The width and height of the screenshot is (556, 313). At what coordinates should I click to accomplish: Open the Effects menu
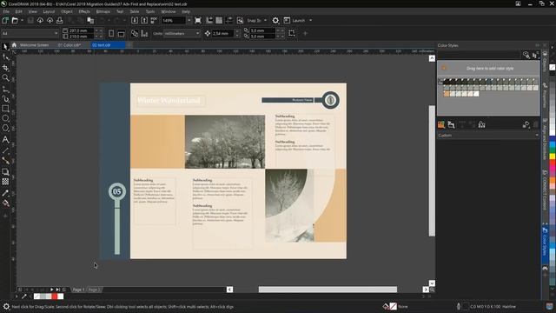pyautogui.click(x=84, y=11)
